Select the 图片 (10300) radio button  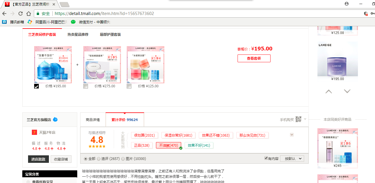123,159
